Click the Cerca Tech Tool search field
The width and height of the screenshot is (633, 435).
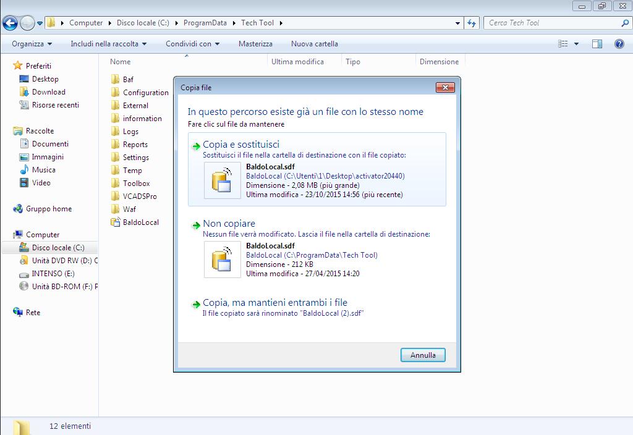pos(553,23)
